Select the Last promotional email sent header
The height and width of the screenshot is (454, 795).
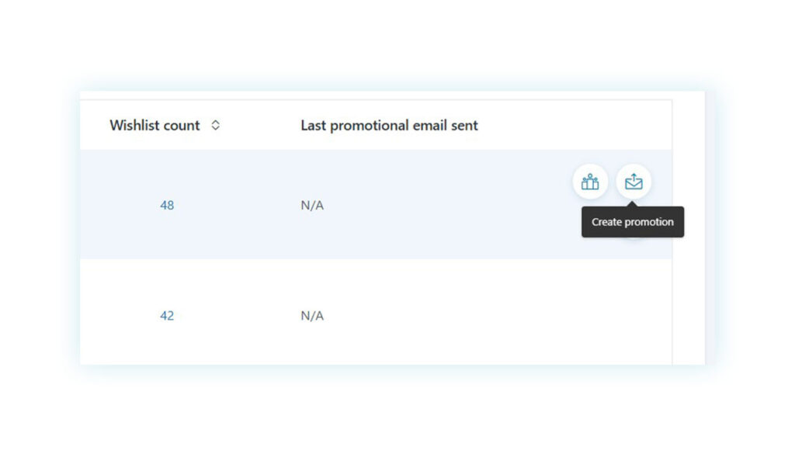[x=389, y=125]
